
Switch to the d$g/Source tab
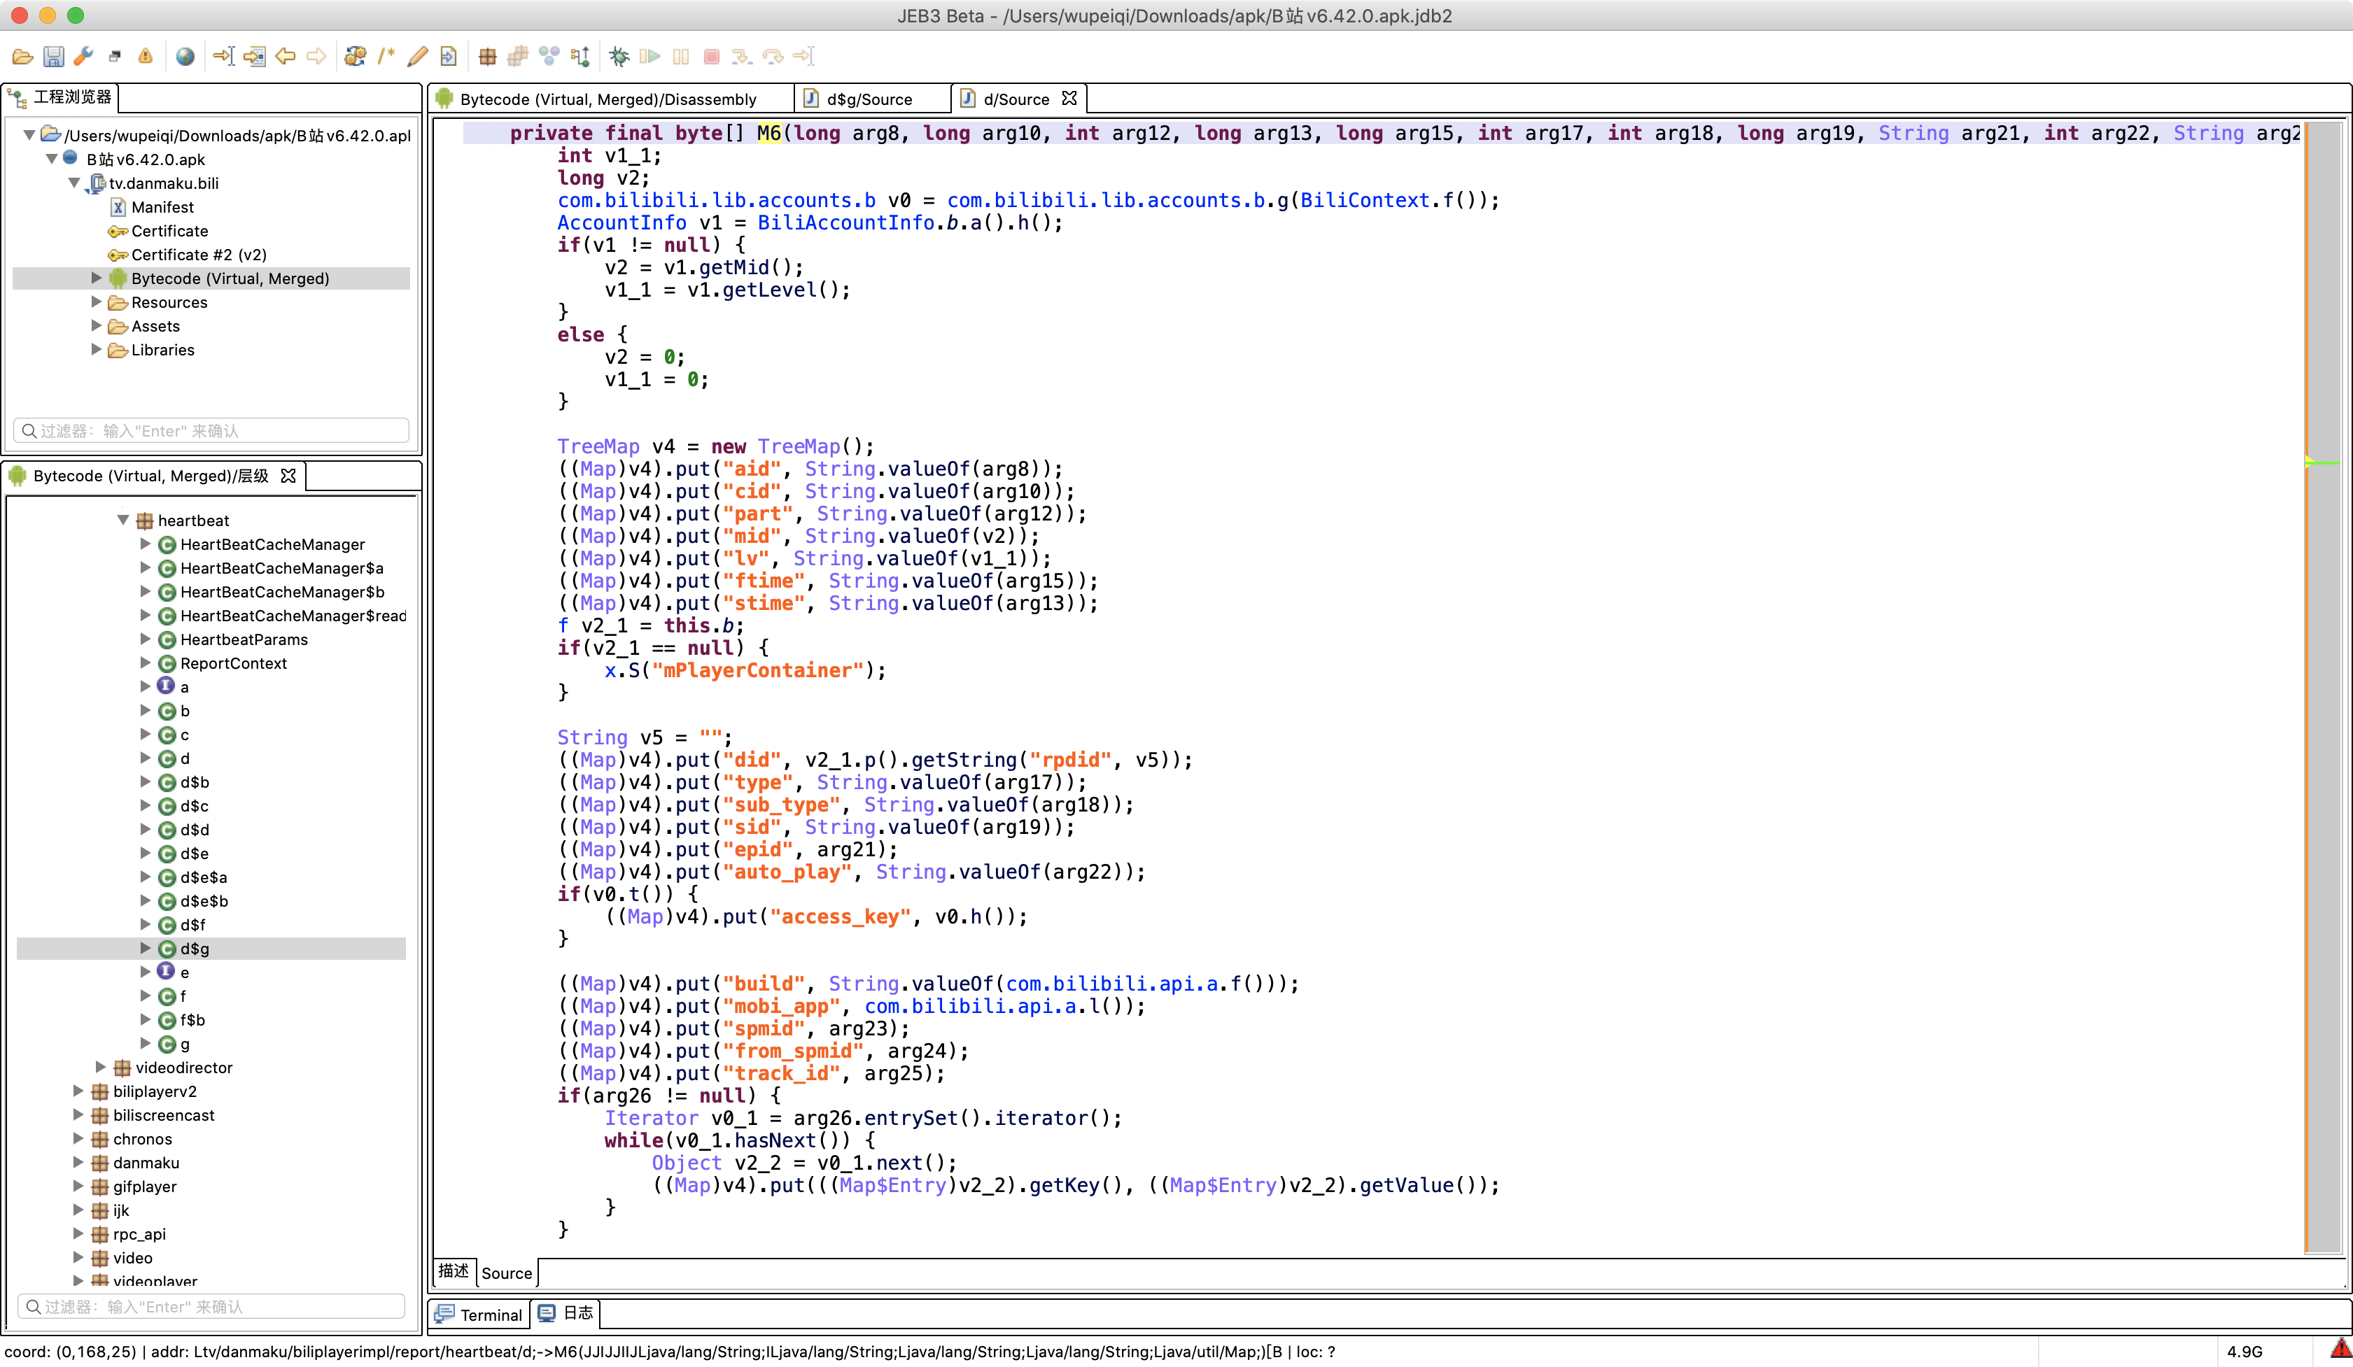coord(869,99)
